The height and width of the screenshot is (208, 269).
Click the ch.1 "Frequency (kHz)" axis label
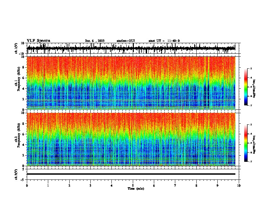[19, 79]
